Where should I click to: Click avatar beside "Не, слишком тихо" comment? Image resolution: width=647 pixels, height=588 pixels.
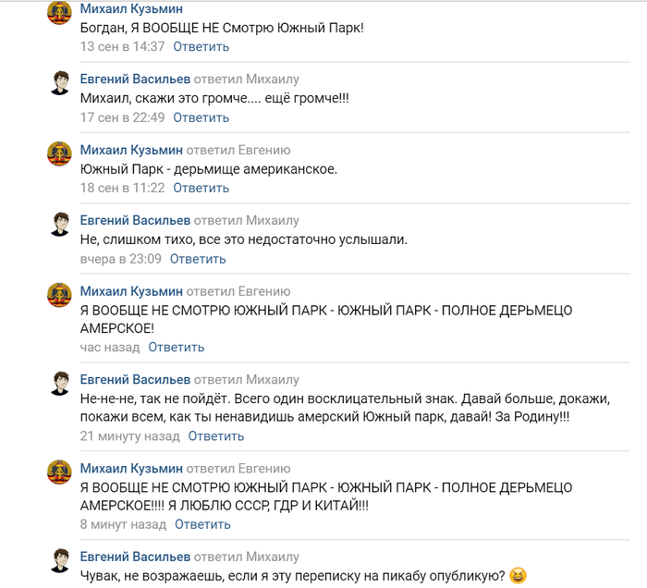point(60,224)
